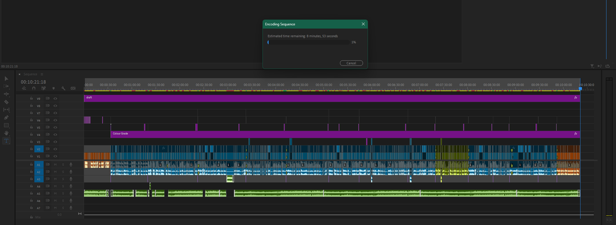Mute audio track A5
This screenshot has width=616, height=225.
click(x=55, y=194)
